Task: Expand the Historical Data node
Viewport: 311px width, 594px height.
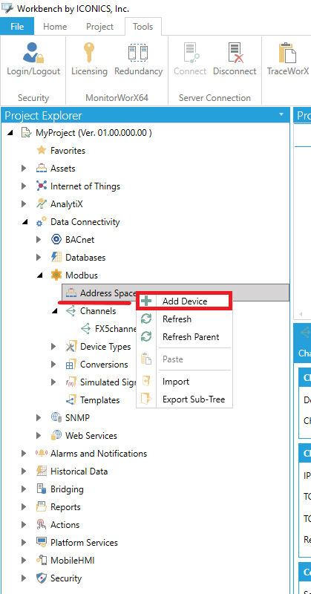Action: [24, 471]
